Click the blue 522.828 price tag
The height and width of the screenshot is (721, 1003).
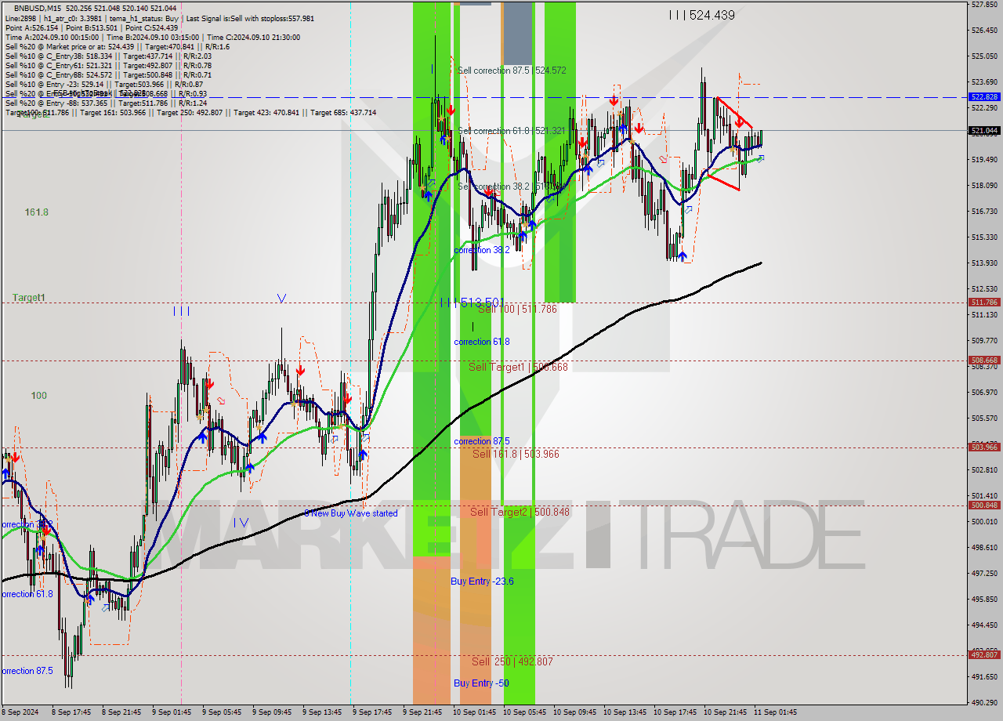(x=984, y=96)
